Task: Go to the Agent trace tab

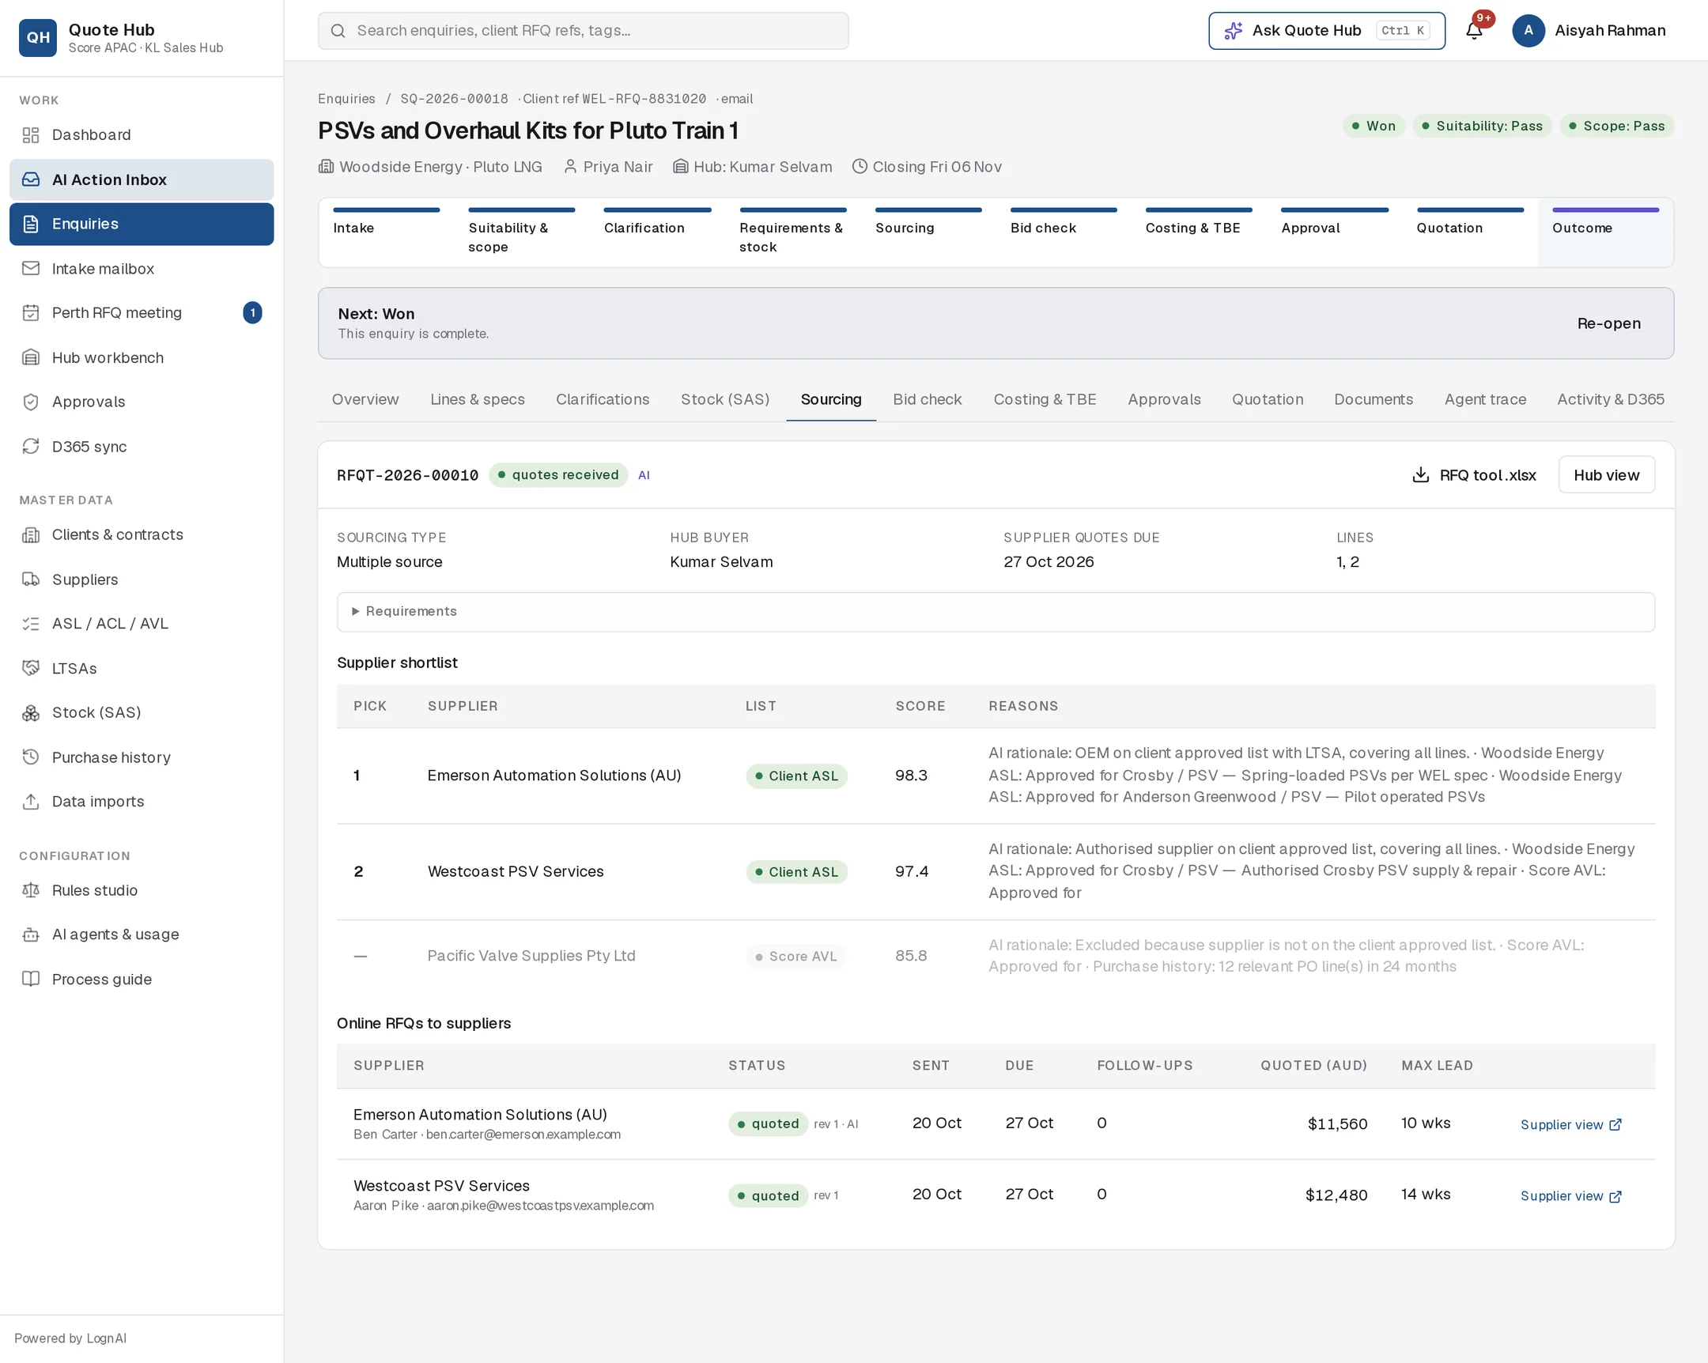Action: [1484, 399]
